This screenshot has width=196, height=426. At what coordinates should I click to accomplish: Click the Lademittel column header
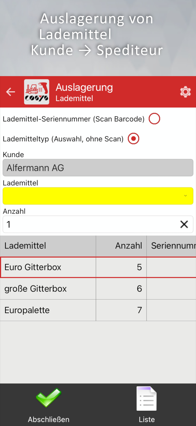click(x=25, y=246)
